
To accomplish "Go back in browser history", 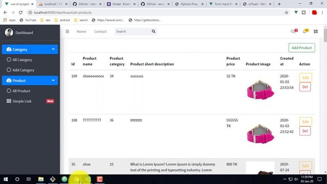I will (x=5, y=12).
